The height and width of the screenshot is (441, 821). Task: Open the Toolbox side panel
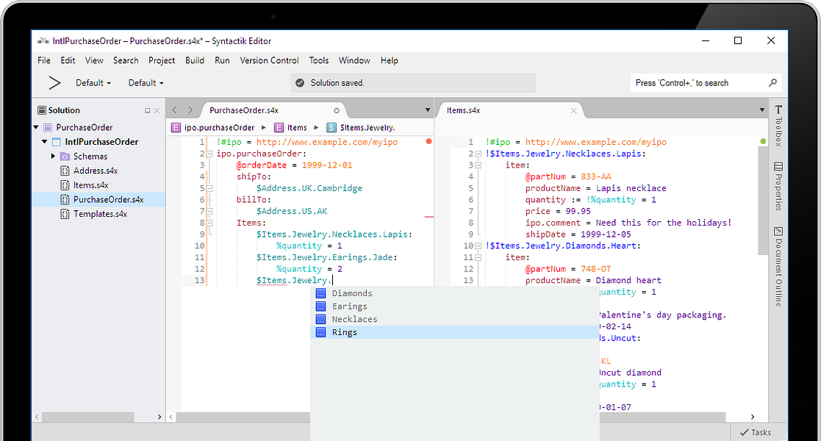[778, 125]
